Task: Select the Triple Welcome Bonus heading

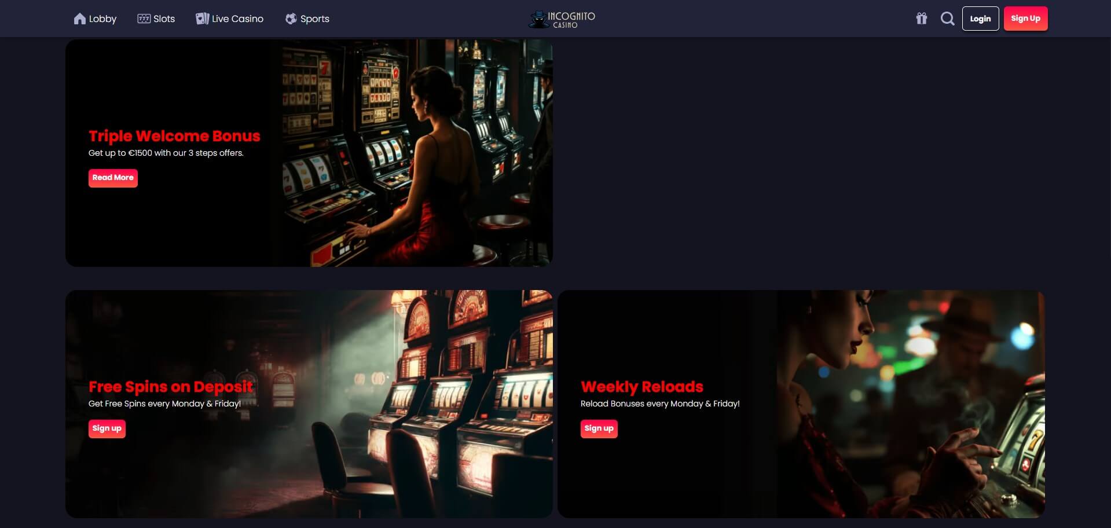Action: [174, 136]
